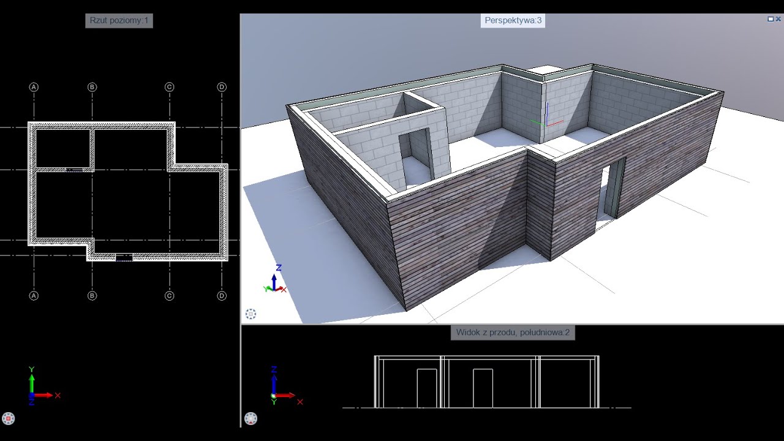Open the navigation wheel in the Perspektywa view
The height and width of the screenshot is (441, 784).
tap(251, 314)
